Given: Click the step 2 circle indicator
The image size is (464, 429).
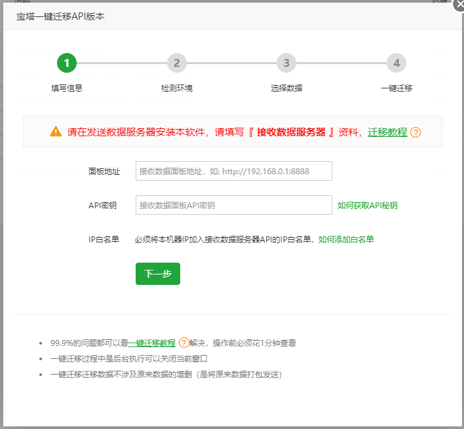Looking at the screenshot, I should pyautogui.click(x=176, y=64).
